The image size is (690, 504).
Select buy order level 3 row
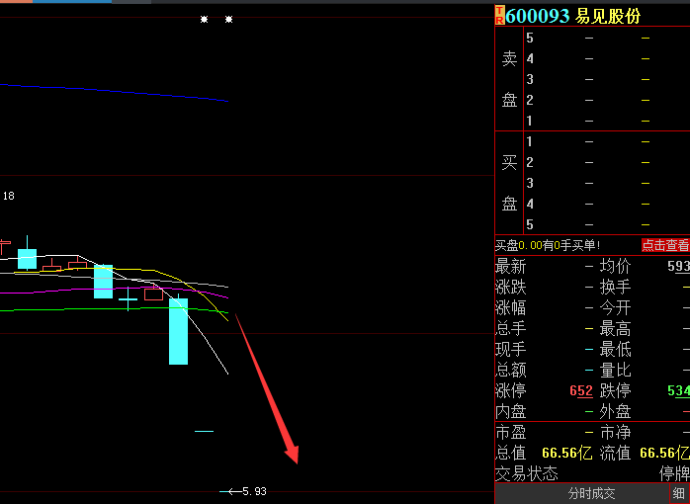tap(607, 183)
